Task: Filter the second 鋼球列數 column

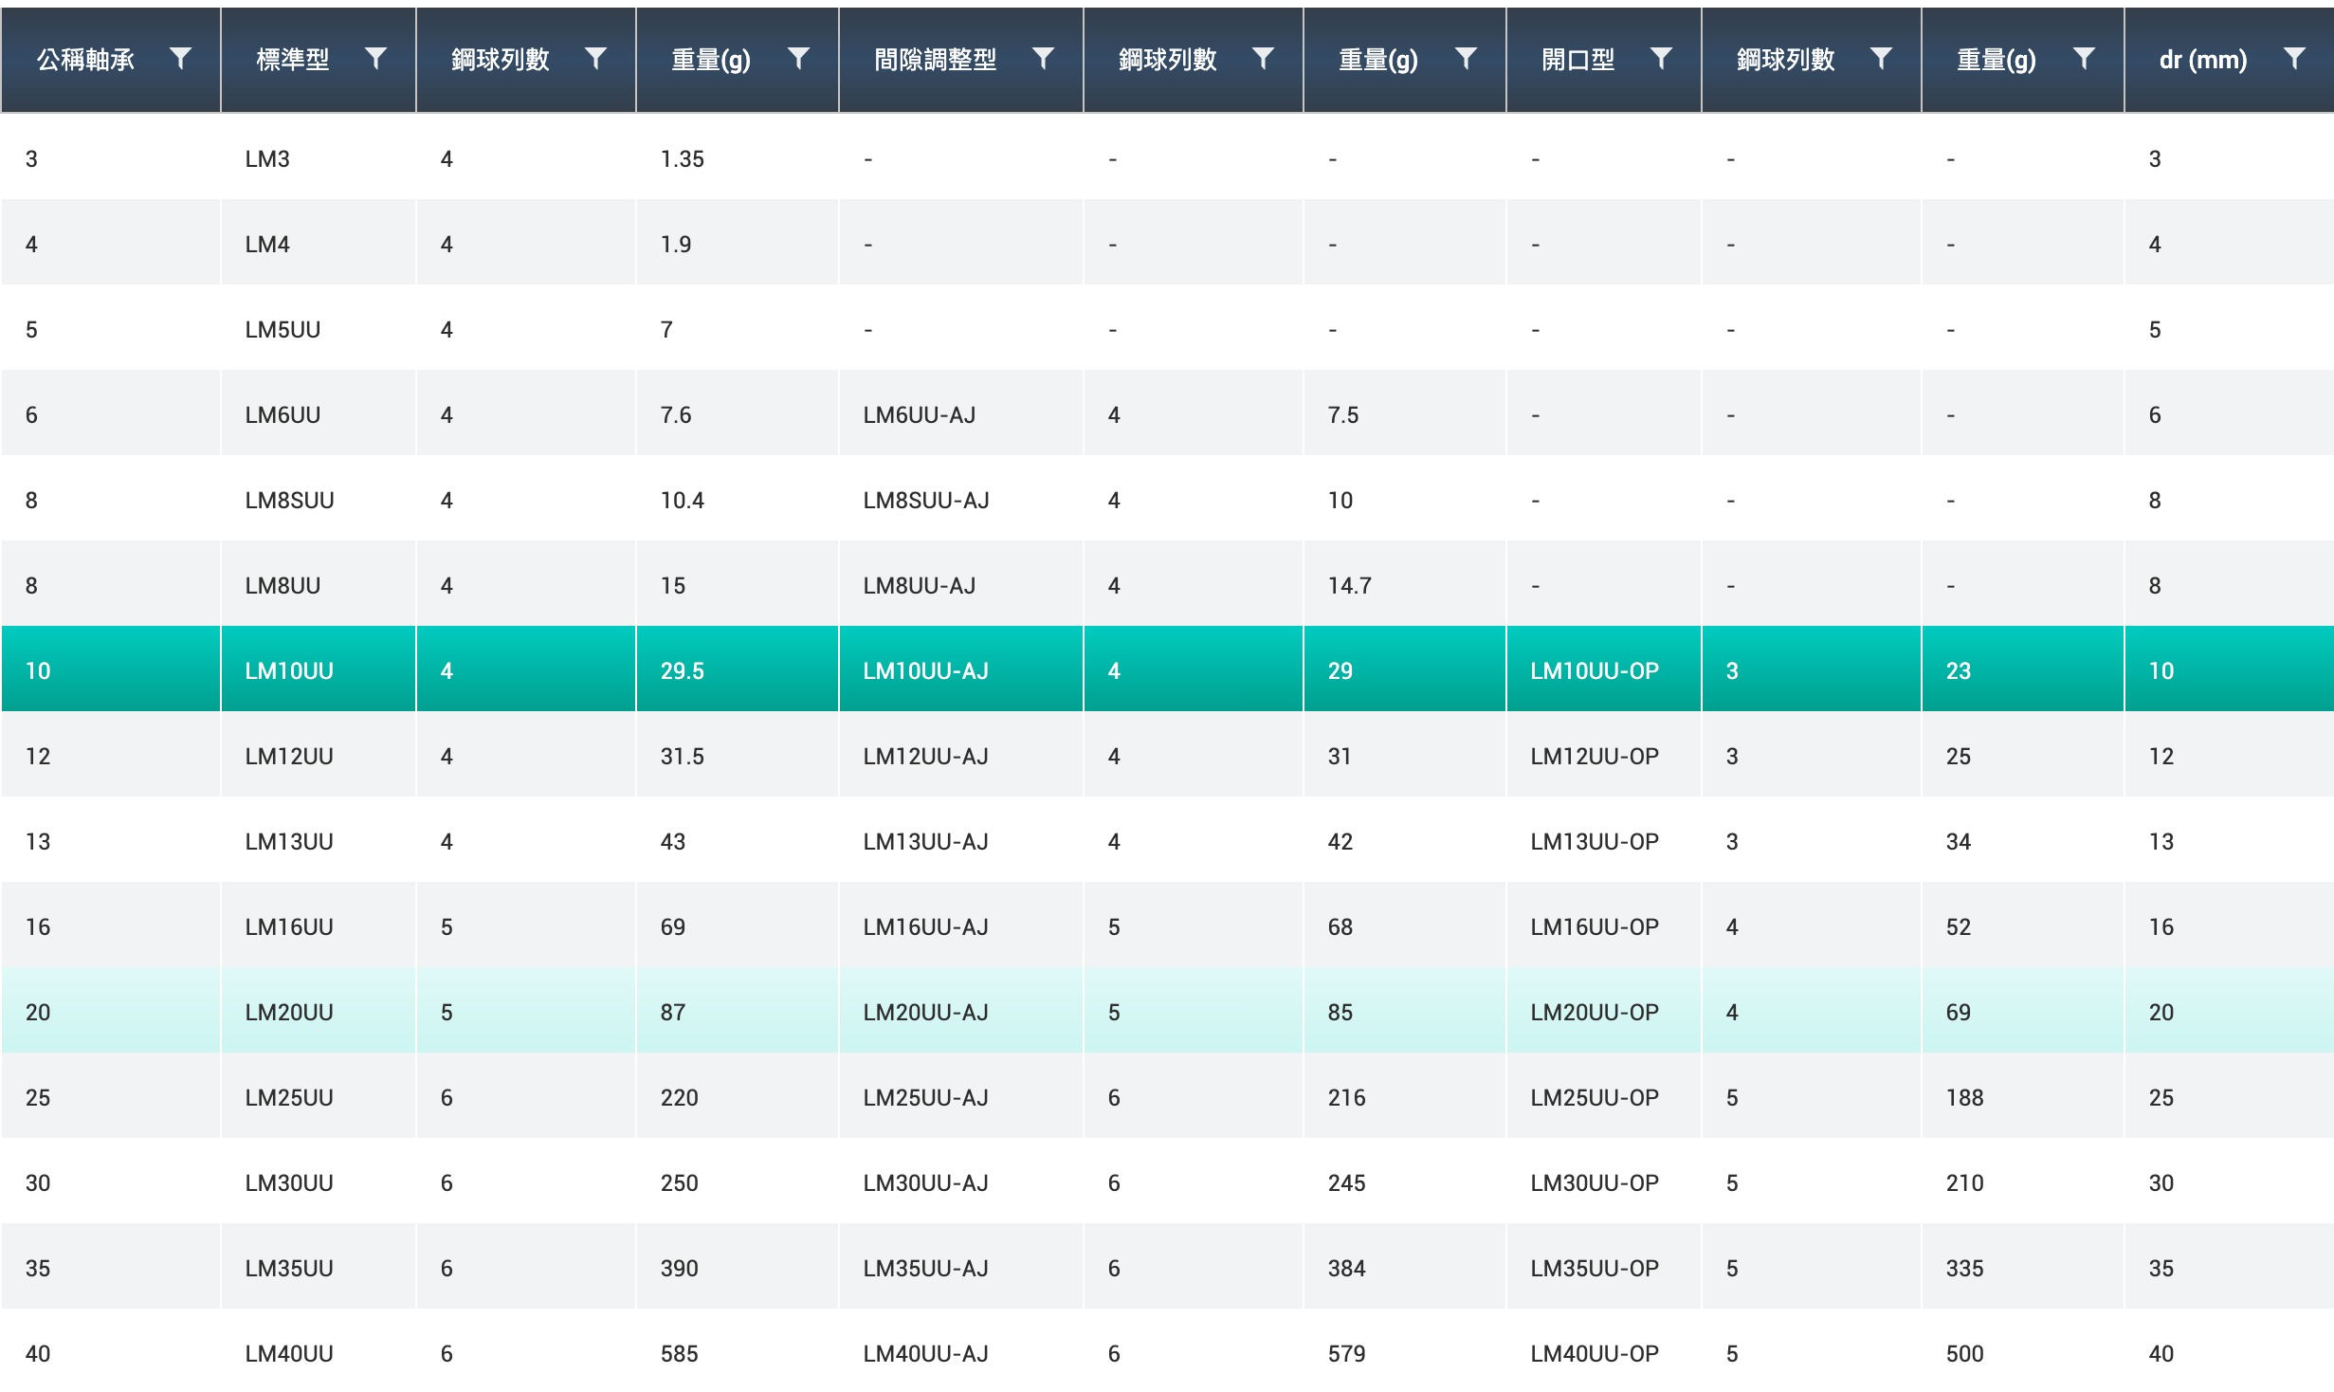Action: (x=1263, y=59)
